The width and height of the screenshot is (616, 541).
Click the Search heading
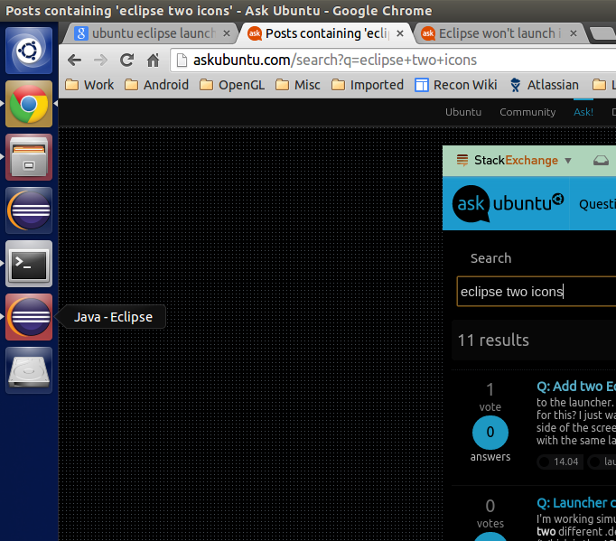pos(490,258)
